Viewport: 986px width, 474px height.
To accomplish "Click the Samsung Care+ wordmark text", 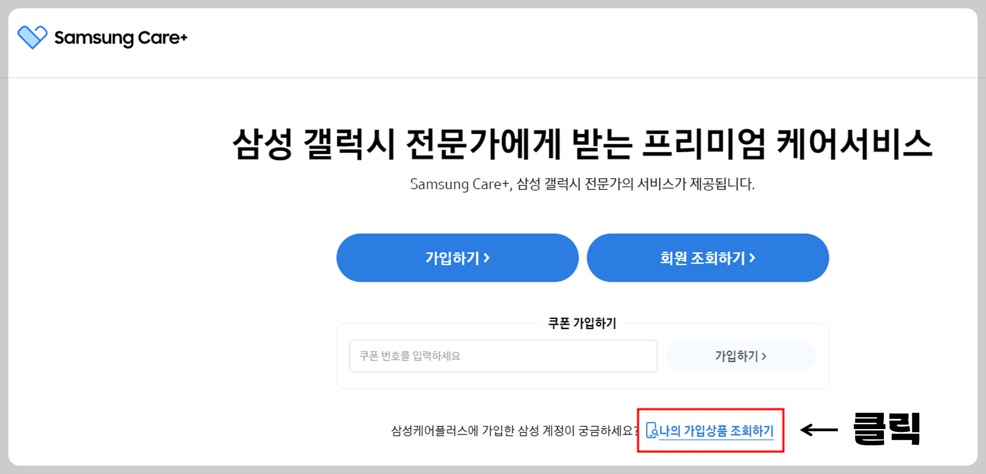I will click(121, 38).
